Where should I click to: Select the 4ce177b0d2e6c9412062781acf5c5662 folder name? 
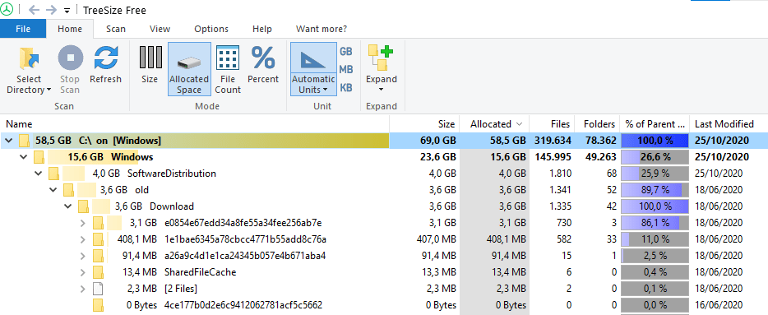[243, 304]
